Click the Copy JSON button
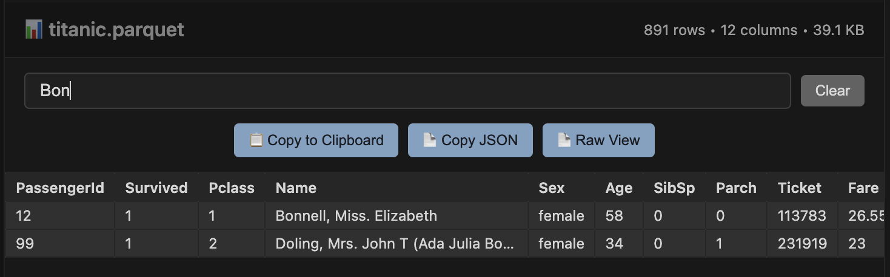The image size is (890, 277). [470, 140]
